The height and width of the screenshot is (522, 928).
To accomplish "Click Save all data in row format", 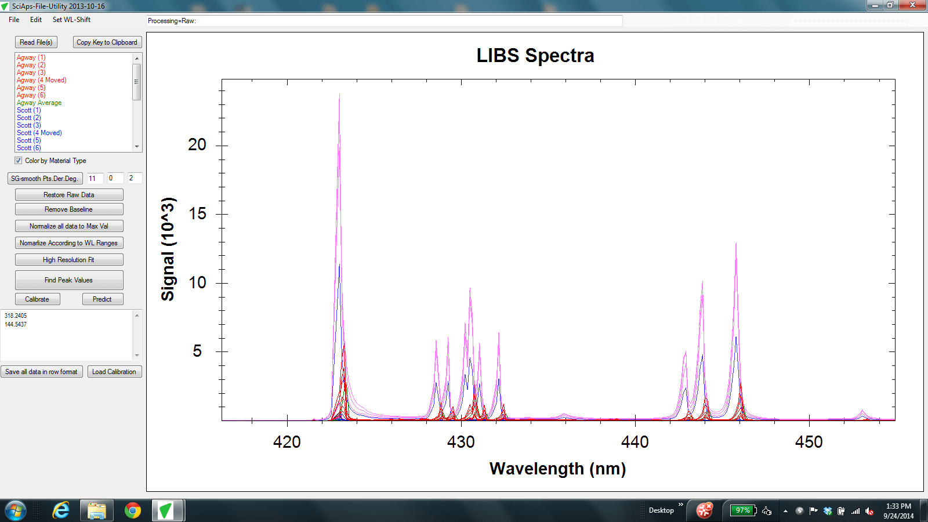I will [41, 372].
